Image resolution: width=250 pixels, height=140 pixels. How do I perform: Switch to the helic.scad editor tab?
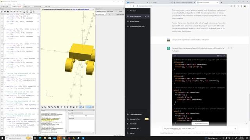47,7
